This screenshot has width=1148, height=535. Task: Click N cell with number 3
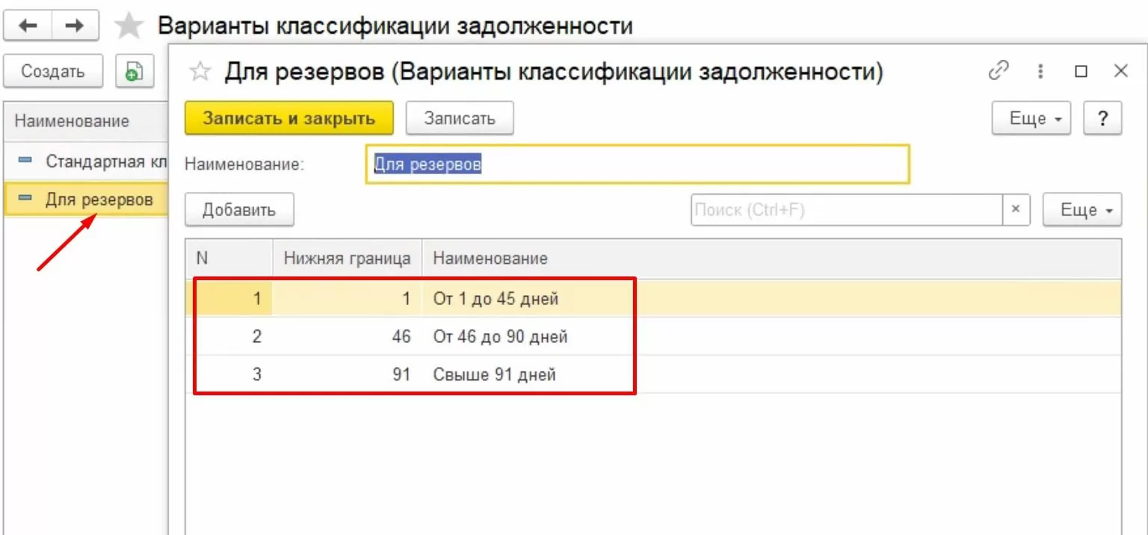pyautogui.click(x=229, y=374)
